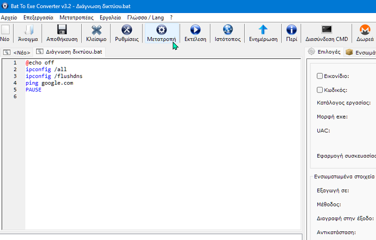Switch to the <Νέο> document tab
Image resolution: width=376 pixels, height=240 pixels.
point(17,52)
